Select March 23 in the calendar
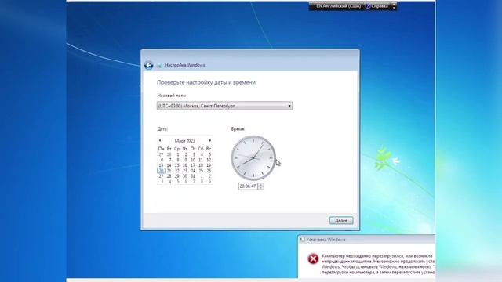Screen dimensions: 502x282 (x=185, y=171)
